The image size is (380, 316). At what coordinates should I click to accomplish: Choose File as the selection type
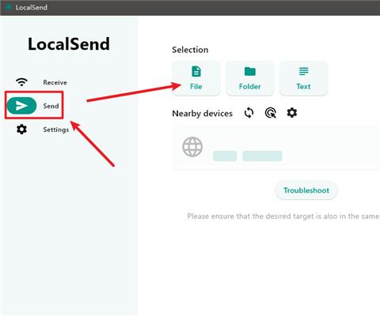pos(196,78)
